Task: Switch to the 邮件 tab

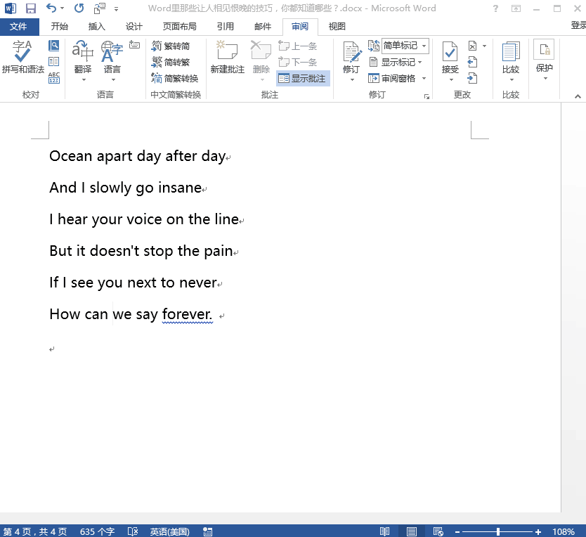Action: (x=263, y=27)
